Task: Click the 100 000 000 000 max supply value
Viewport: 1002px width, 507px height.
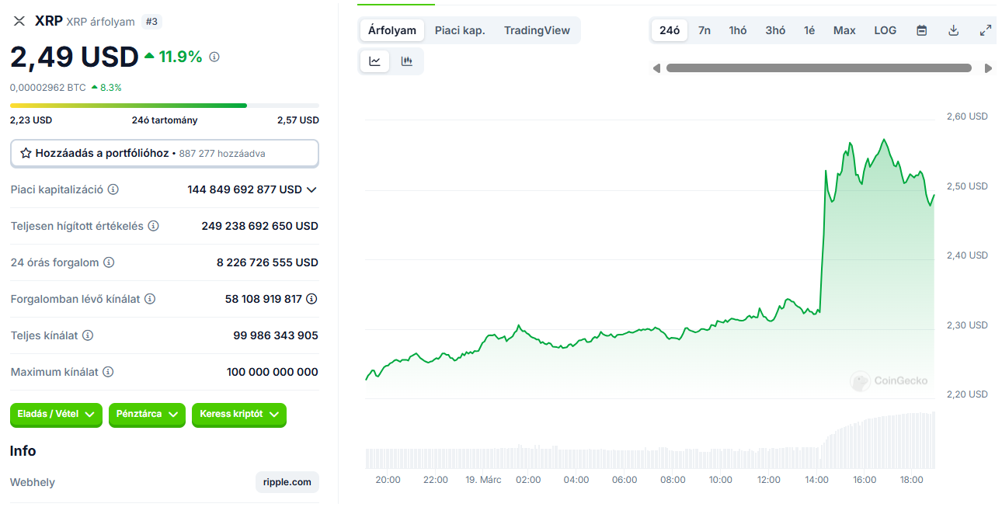Action: coord(273,372)
